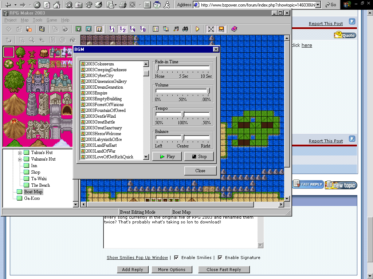Viewport: 373px width, 279px height.
Task: Toggle the Enable Signature checkbox
Action: click(x=220, y=258)
